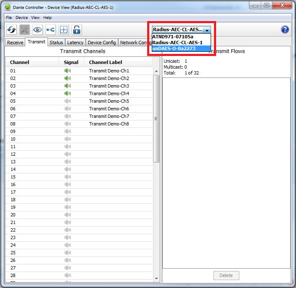The height and width of the screenshot is (288, 296).
Task: Click the wrench and screwdriver tools icon
Action: (x=24, y=30)
